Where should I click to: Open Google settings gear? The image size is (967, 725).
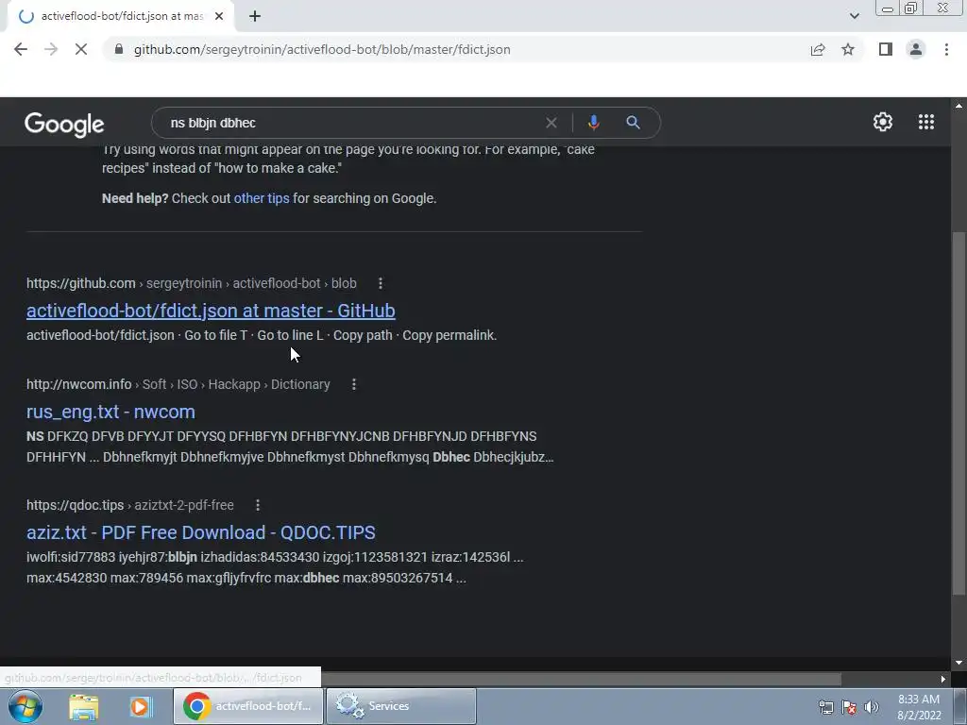click(x=883, y=122)
